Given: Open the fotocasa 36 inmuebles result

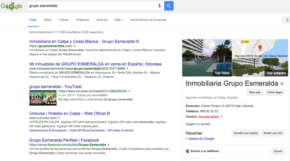Looking at the screenshot, I should [95, 64].
